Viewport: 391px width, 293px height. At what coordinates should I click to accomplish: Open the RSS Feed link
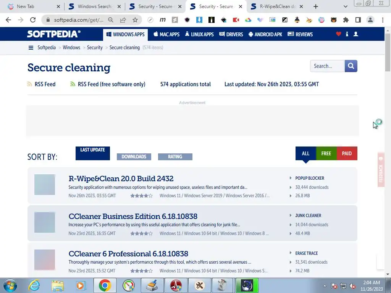point(41,84)
